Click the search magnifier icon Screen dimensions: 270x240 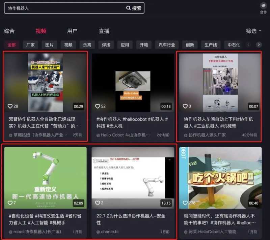(128, 8)
